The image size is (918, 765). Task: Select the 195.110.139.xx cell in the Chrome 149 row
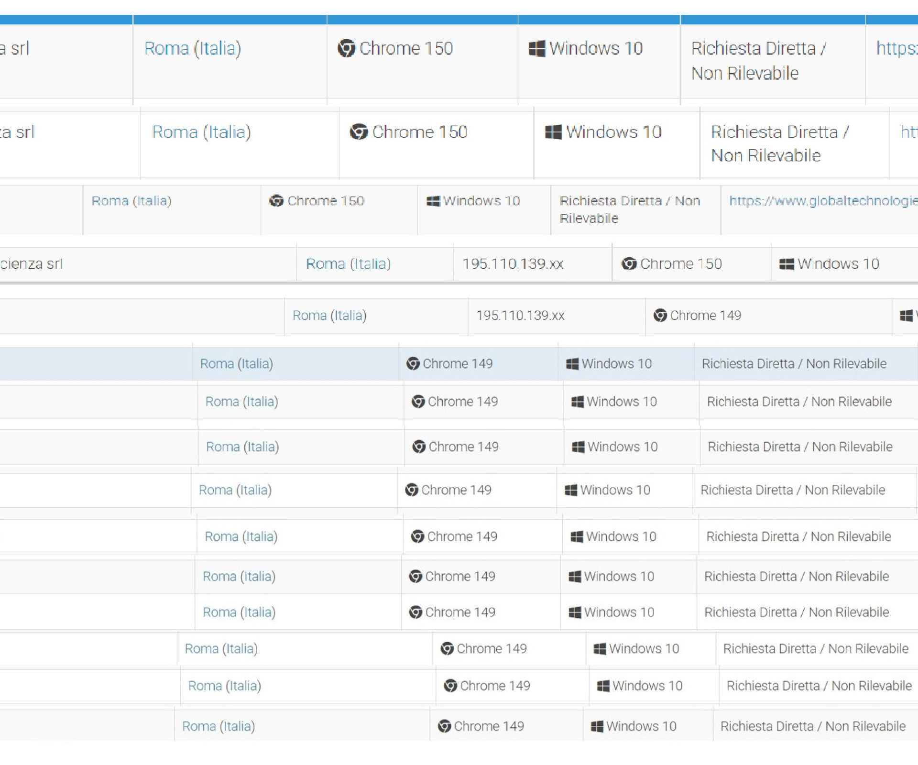coord(557,316)
